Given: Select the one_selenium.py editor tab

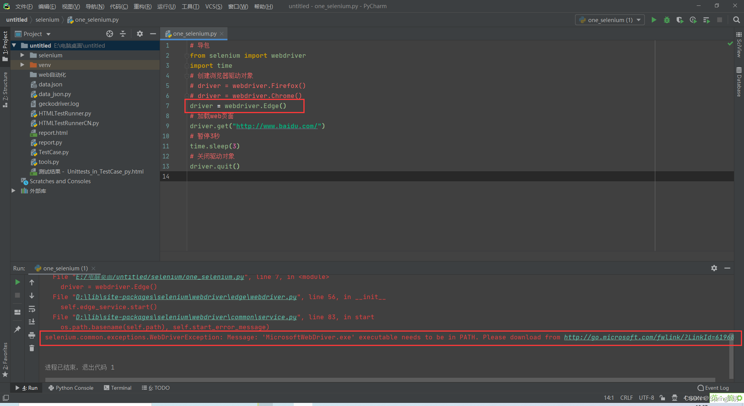Looking at the screenshot, I should click(x=195, y=34).
